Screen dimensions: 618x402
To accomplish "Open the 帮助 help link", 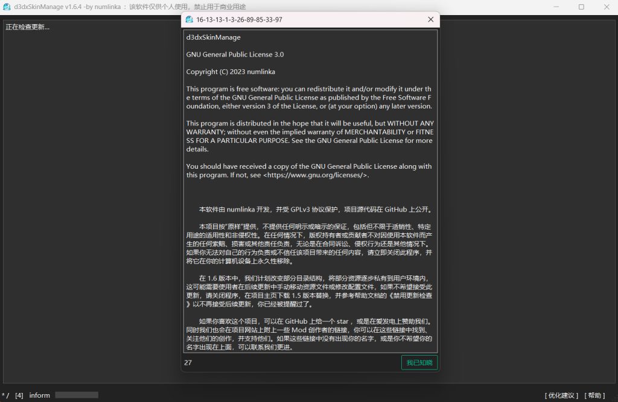I will (x=594, y=395).
